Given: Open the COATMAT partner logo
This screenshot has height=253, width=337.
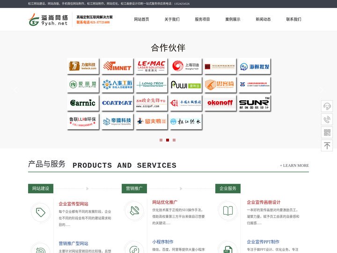Looking at the screenshot, I should point(117,103).
